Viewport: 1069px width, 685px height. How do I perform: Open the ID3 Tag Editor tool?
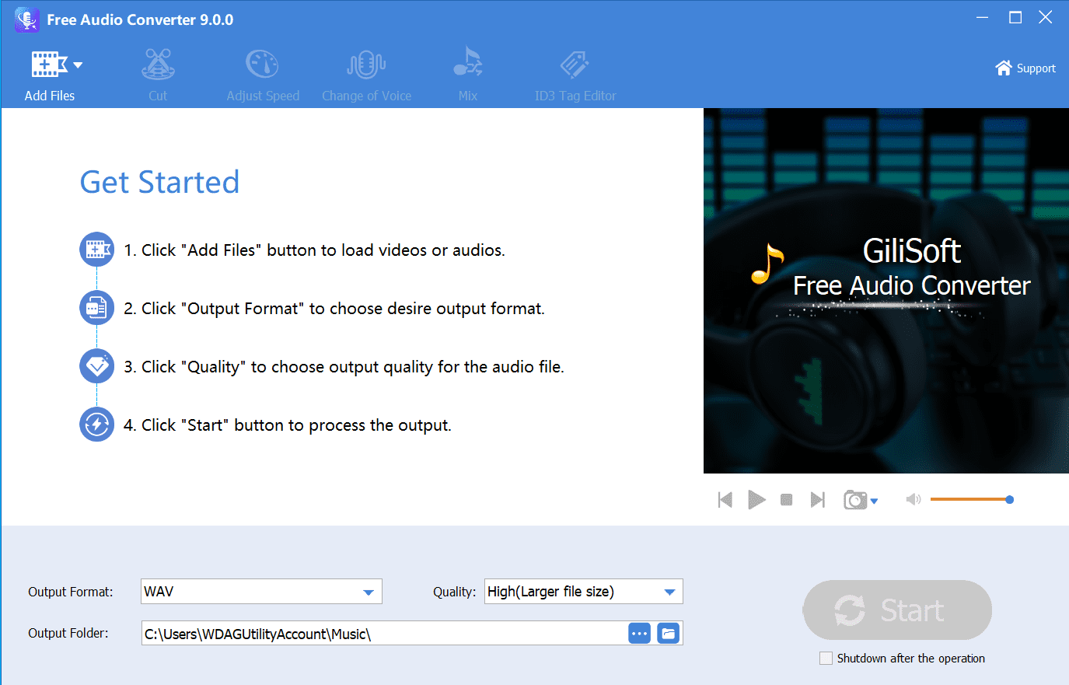point(575,75)
